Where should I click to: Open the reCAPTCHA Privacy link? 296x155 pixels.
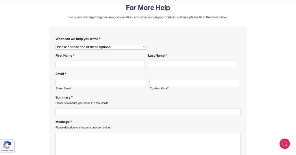tap(4, 150)
